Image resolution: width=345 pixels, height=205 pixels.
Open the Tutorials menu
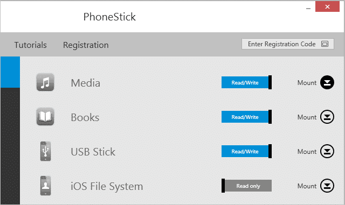[31, 45]
